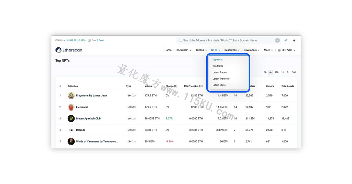Expand the Resources menu
This screenshot has height=184, width=352.
pos(232,50)
